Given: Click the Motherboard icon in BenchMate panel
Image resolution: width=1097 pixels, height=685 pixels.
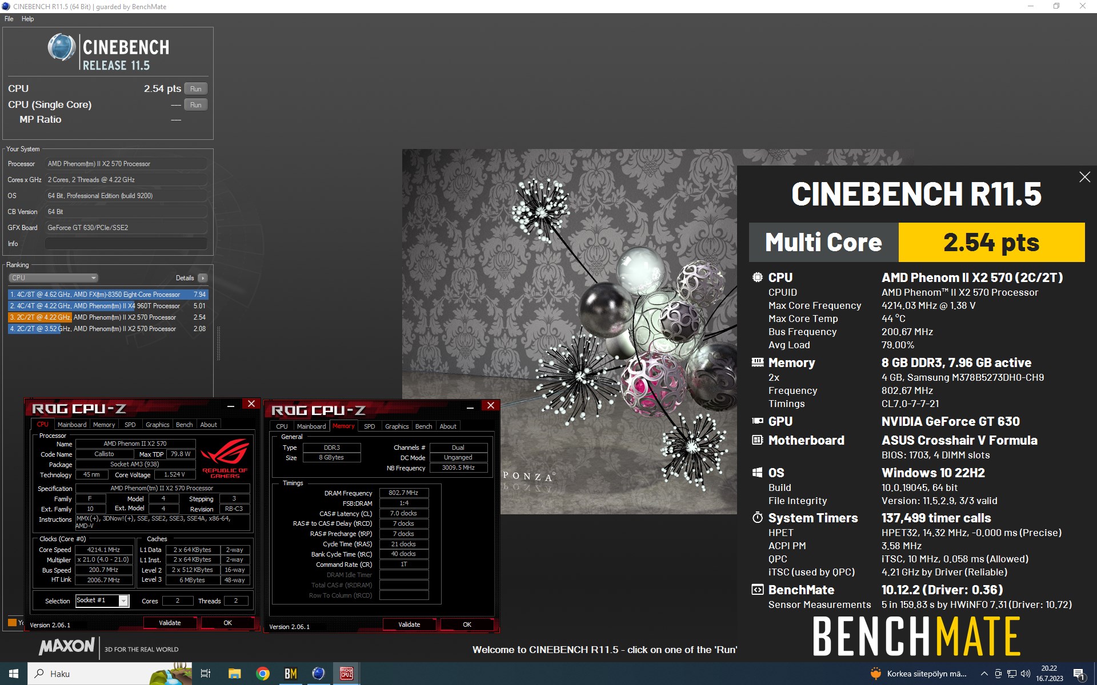Looking at the screenshot, I should pos(758,440).
